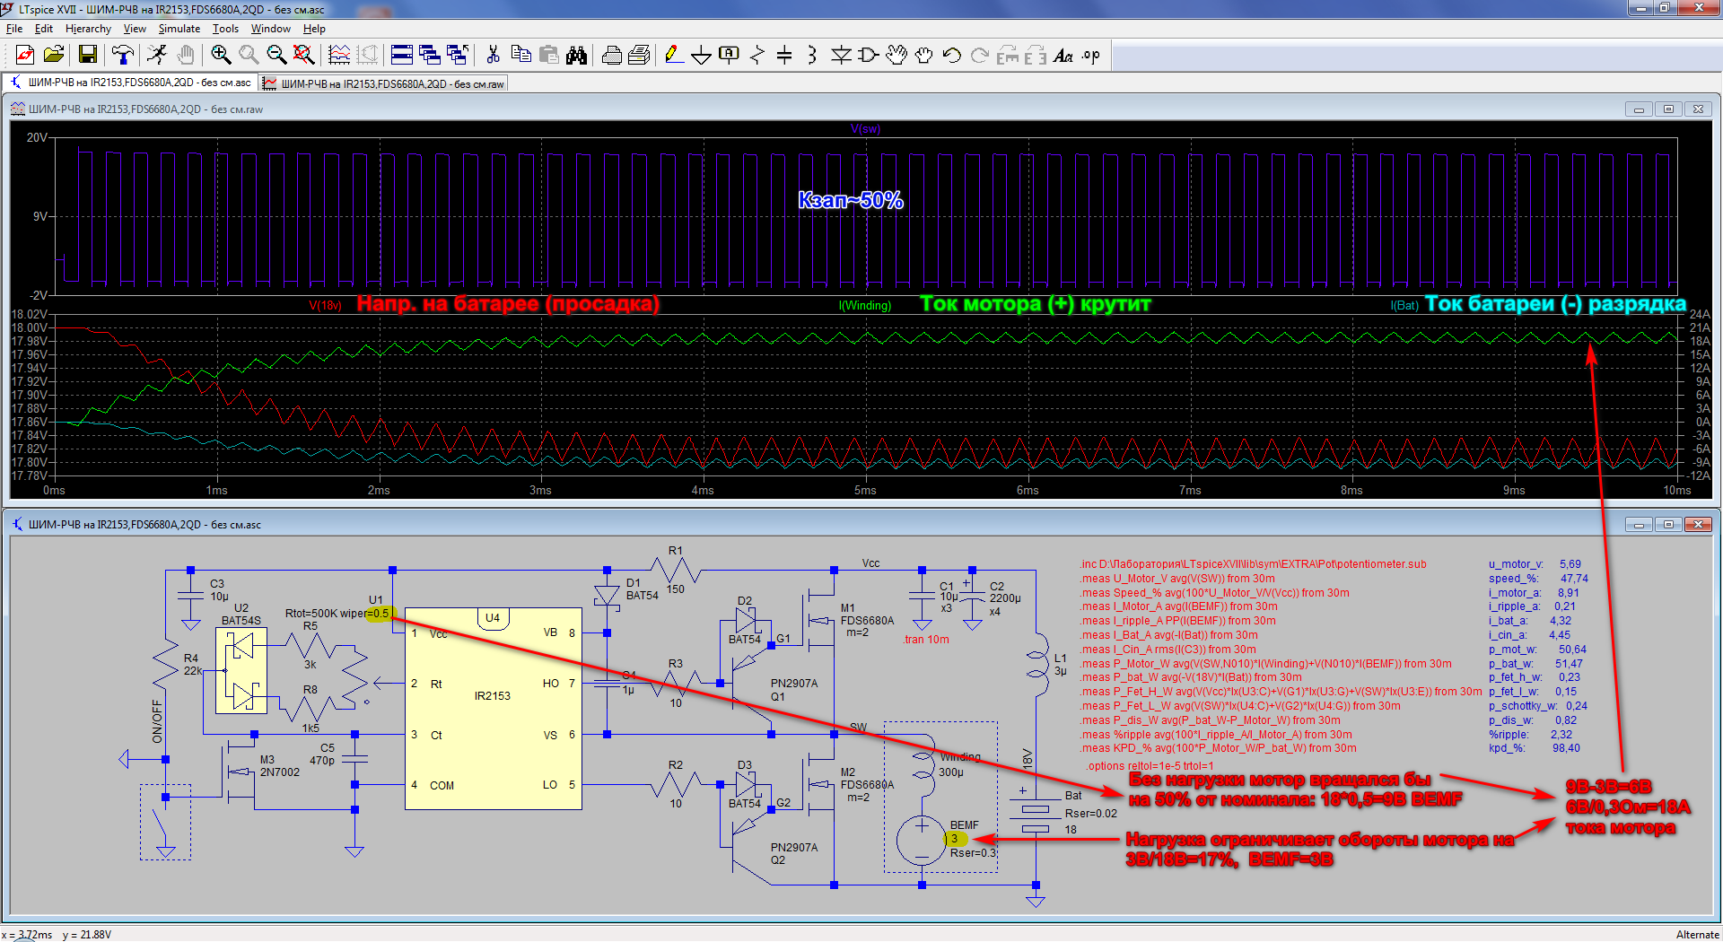Click the Cut scissors tool

pyautogui.click(x=493, y=56)
